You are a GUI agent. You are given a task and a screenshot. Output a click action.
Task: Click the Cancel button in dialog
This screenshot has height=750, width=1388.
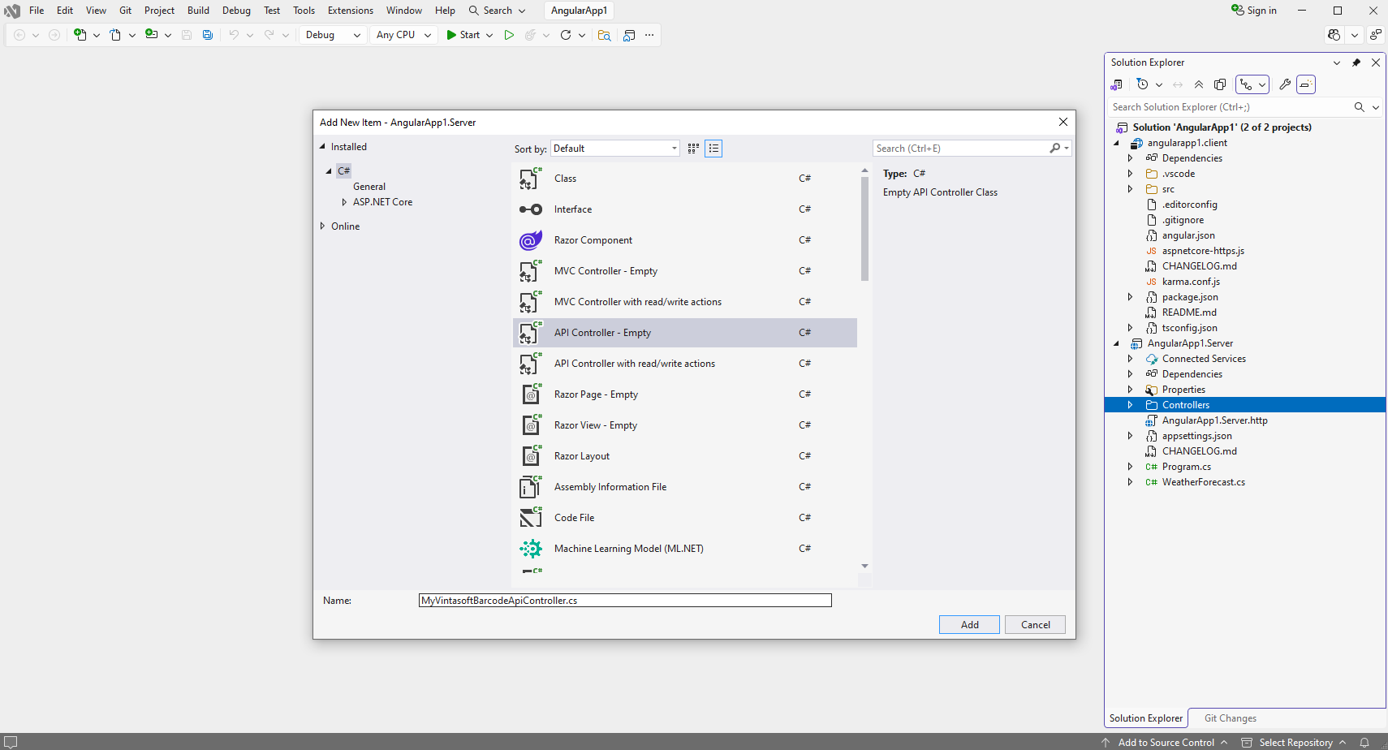pyautogui.click(x=1035, y=625)
